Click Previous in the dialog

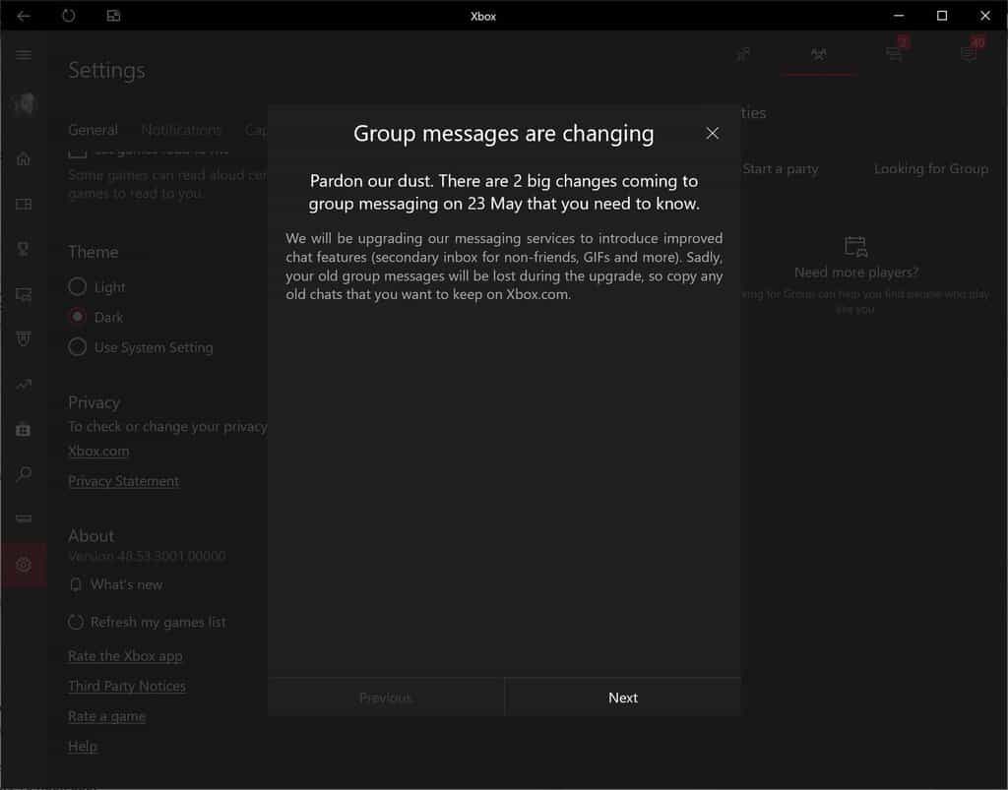[x=386, y=698]
